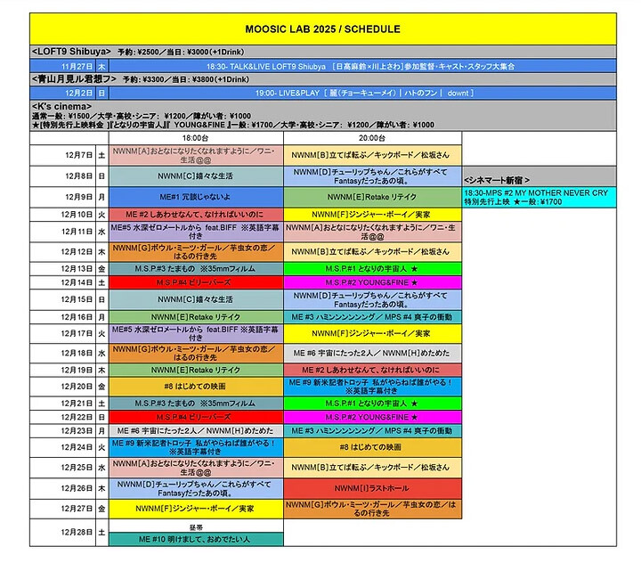The height and width of the screenshot is (571, 641).
Task: Select M.S.P.#4 ビリーバーズ in the 12月22日 row
Action: click(196, 417)
